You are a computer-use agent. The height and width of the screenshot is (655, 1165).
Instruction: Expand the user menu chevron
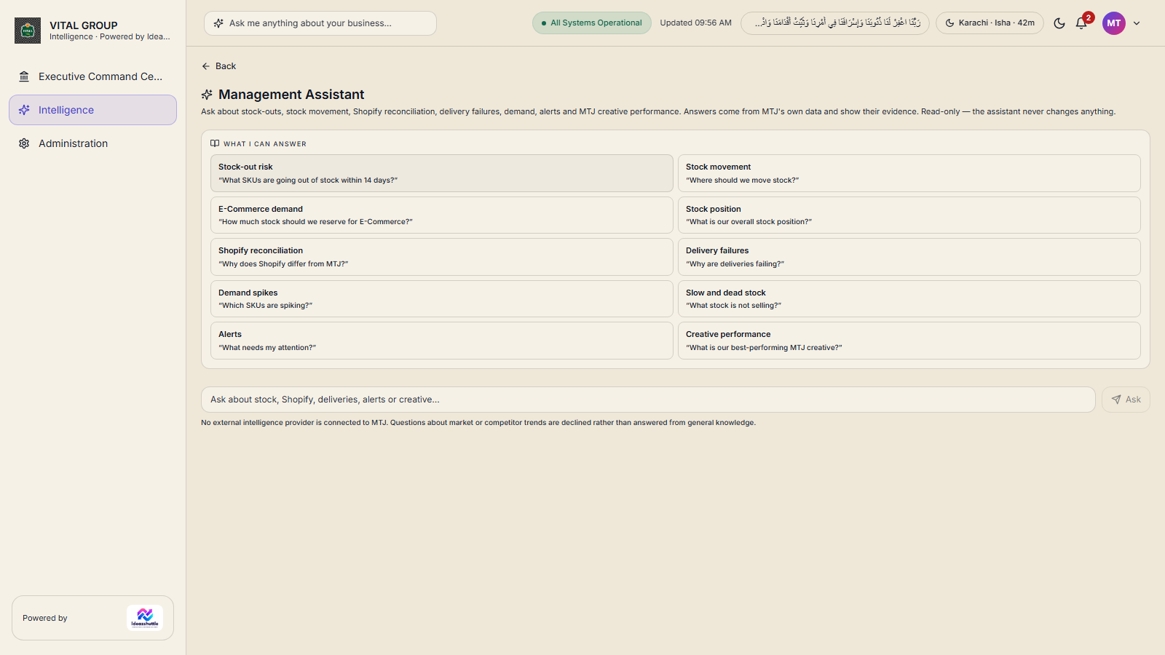(1137, 23)
